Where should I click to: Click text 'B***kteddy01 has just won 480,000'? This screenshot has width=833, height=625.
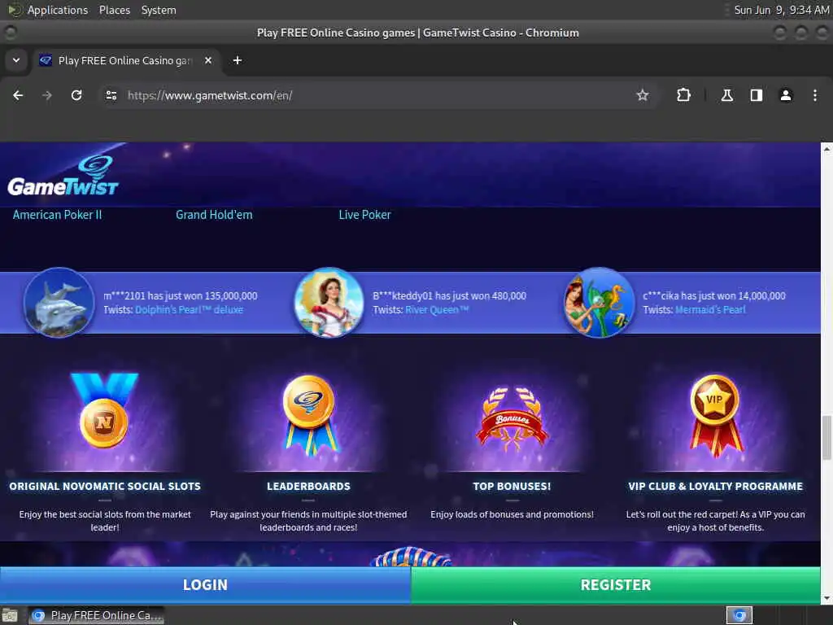point(449,296)
